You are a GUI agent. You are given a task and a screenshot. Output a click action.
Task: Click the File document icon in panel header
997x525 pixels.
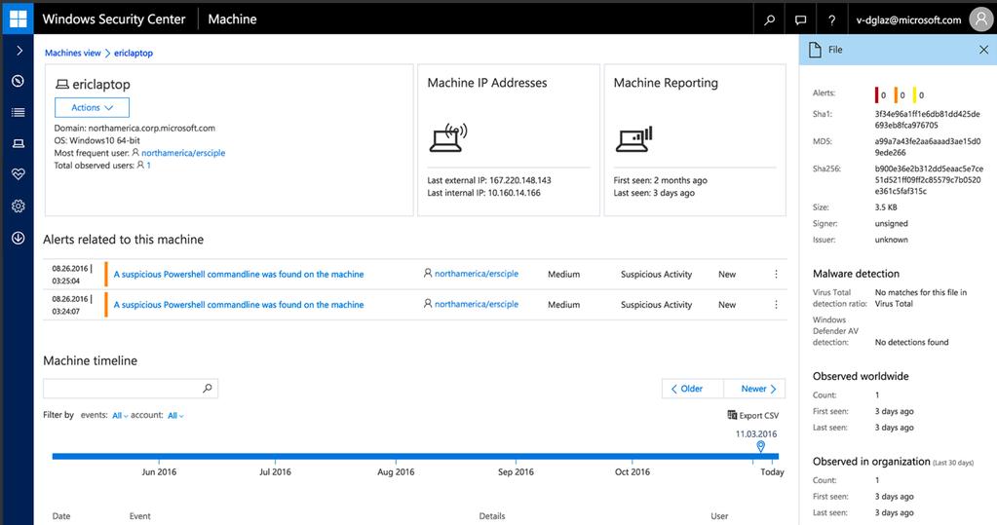click(815, 50)
